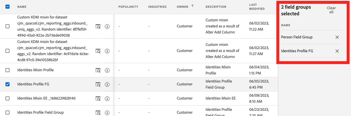Preview Identities Mixin EE _1686229828140
This screenshot has height=116, width=351.
click(98, 98)
